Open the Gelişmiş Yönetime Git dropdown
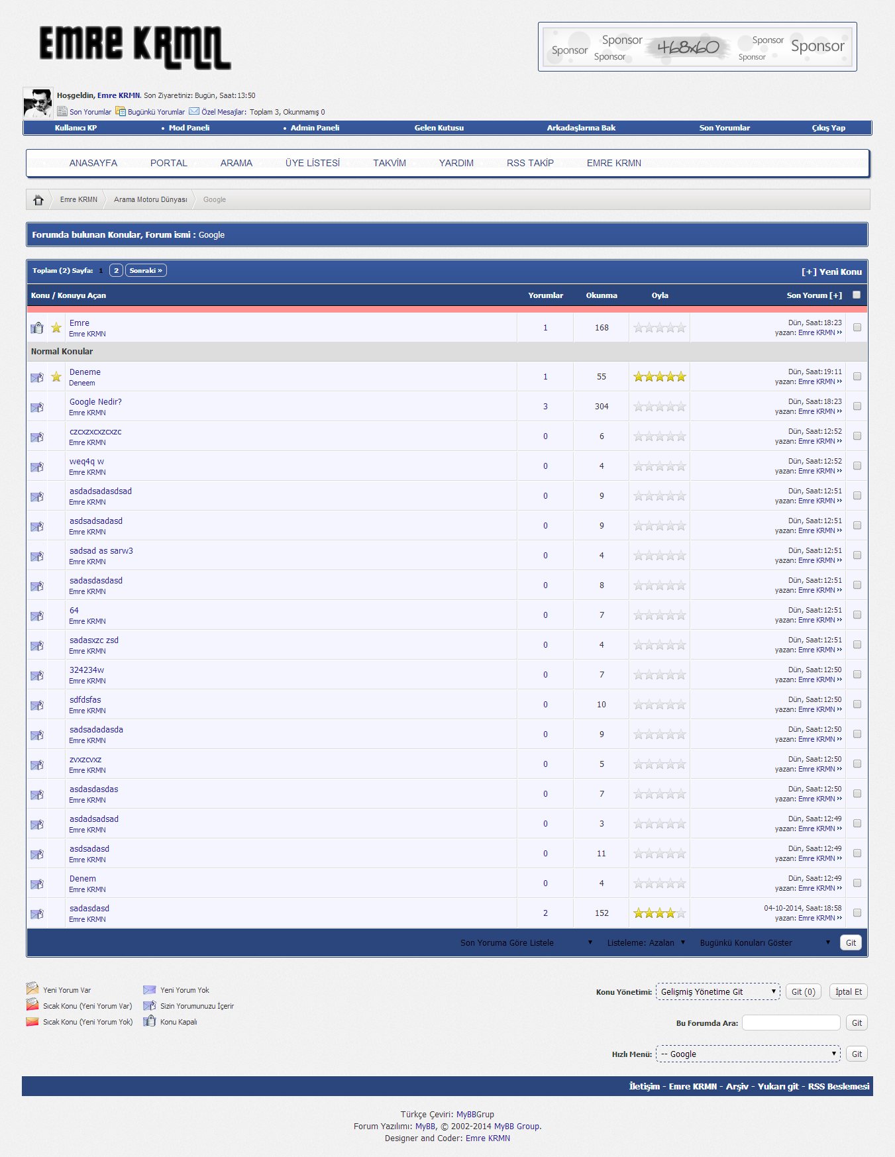 pyautogui.click(x=718, y=991)
